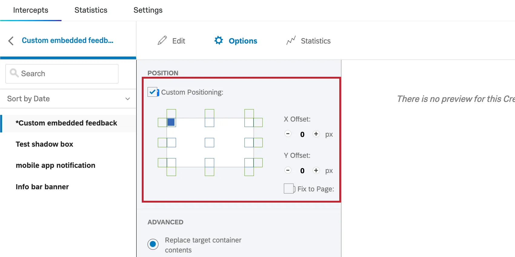Select the Edit pencil icon
Viewport: 515px width, 257px height.
(162, 40)
